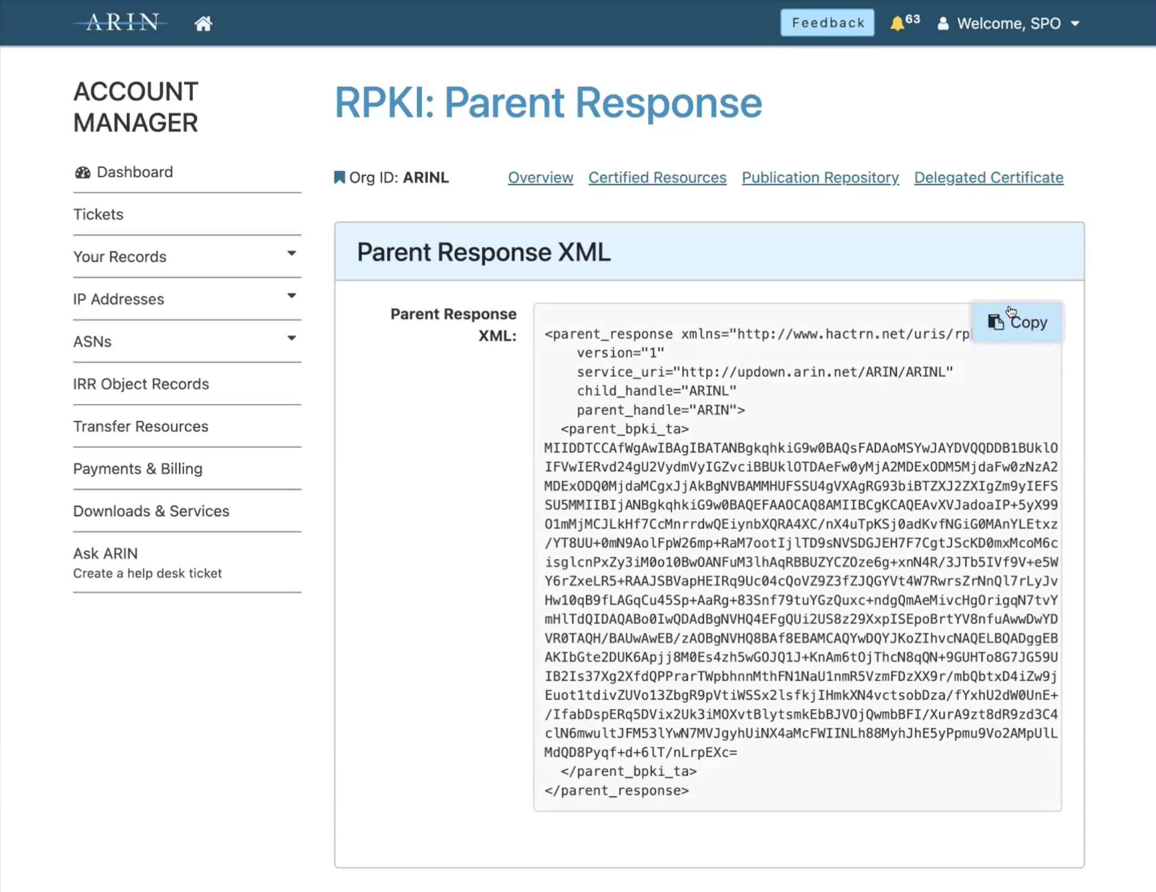
Task: Click inside the XML response text box
Action: [x=797, y=582]
